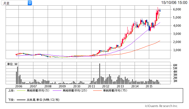Click the (c)Quants Research Inc. credit
189x109 pixels.
[162, 106]
